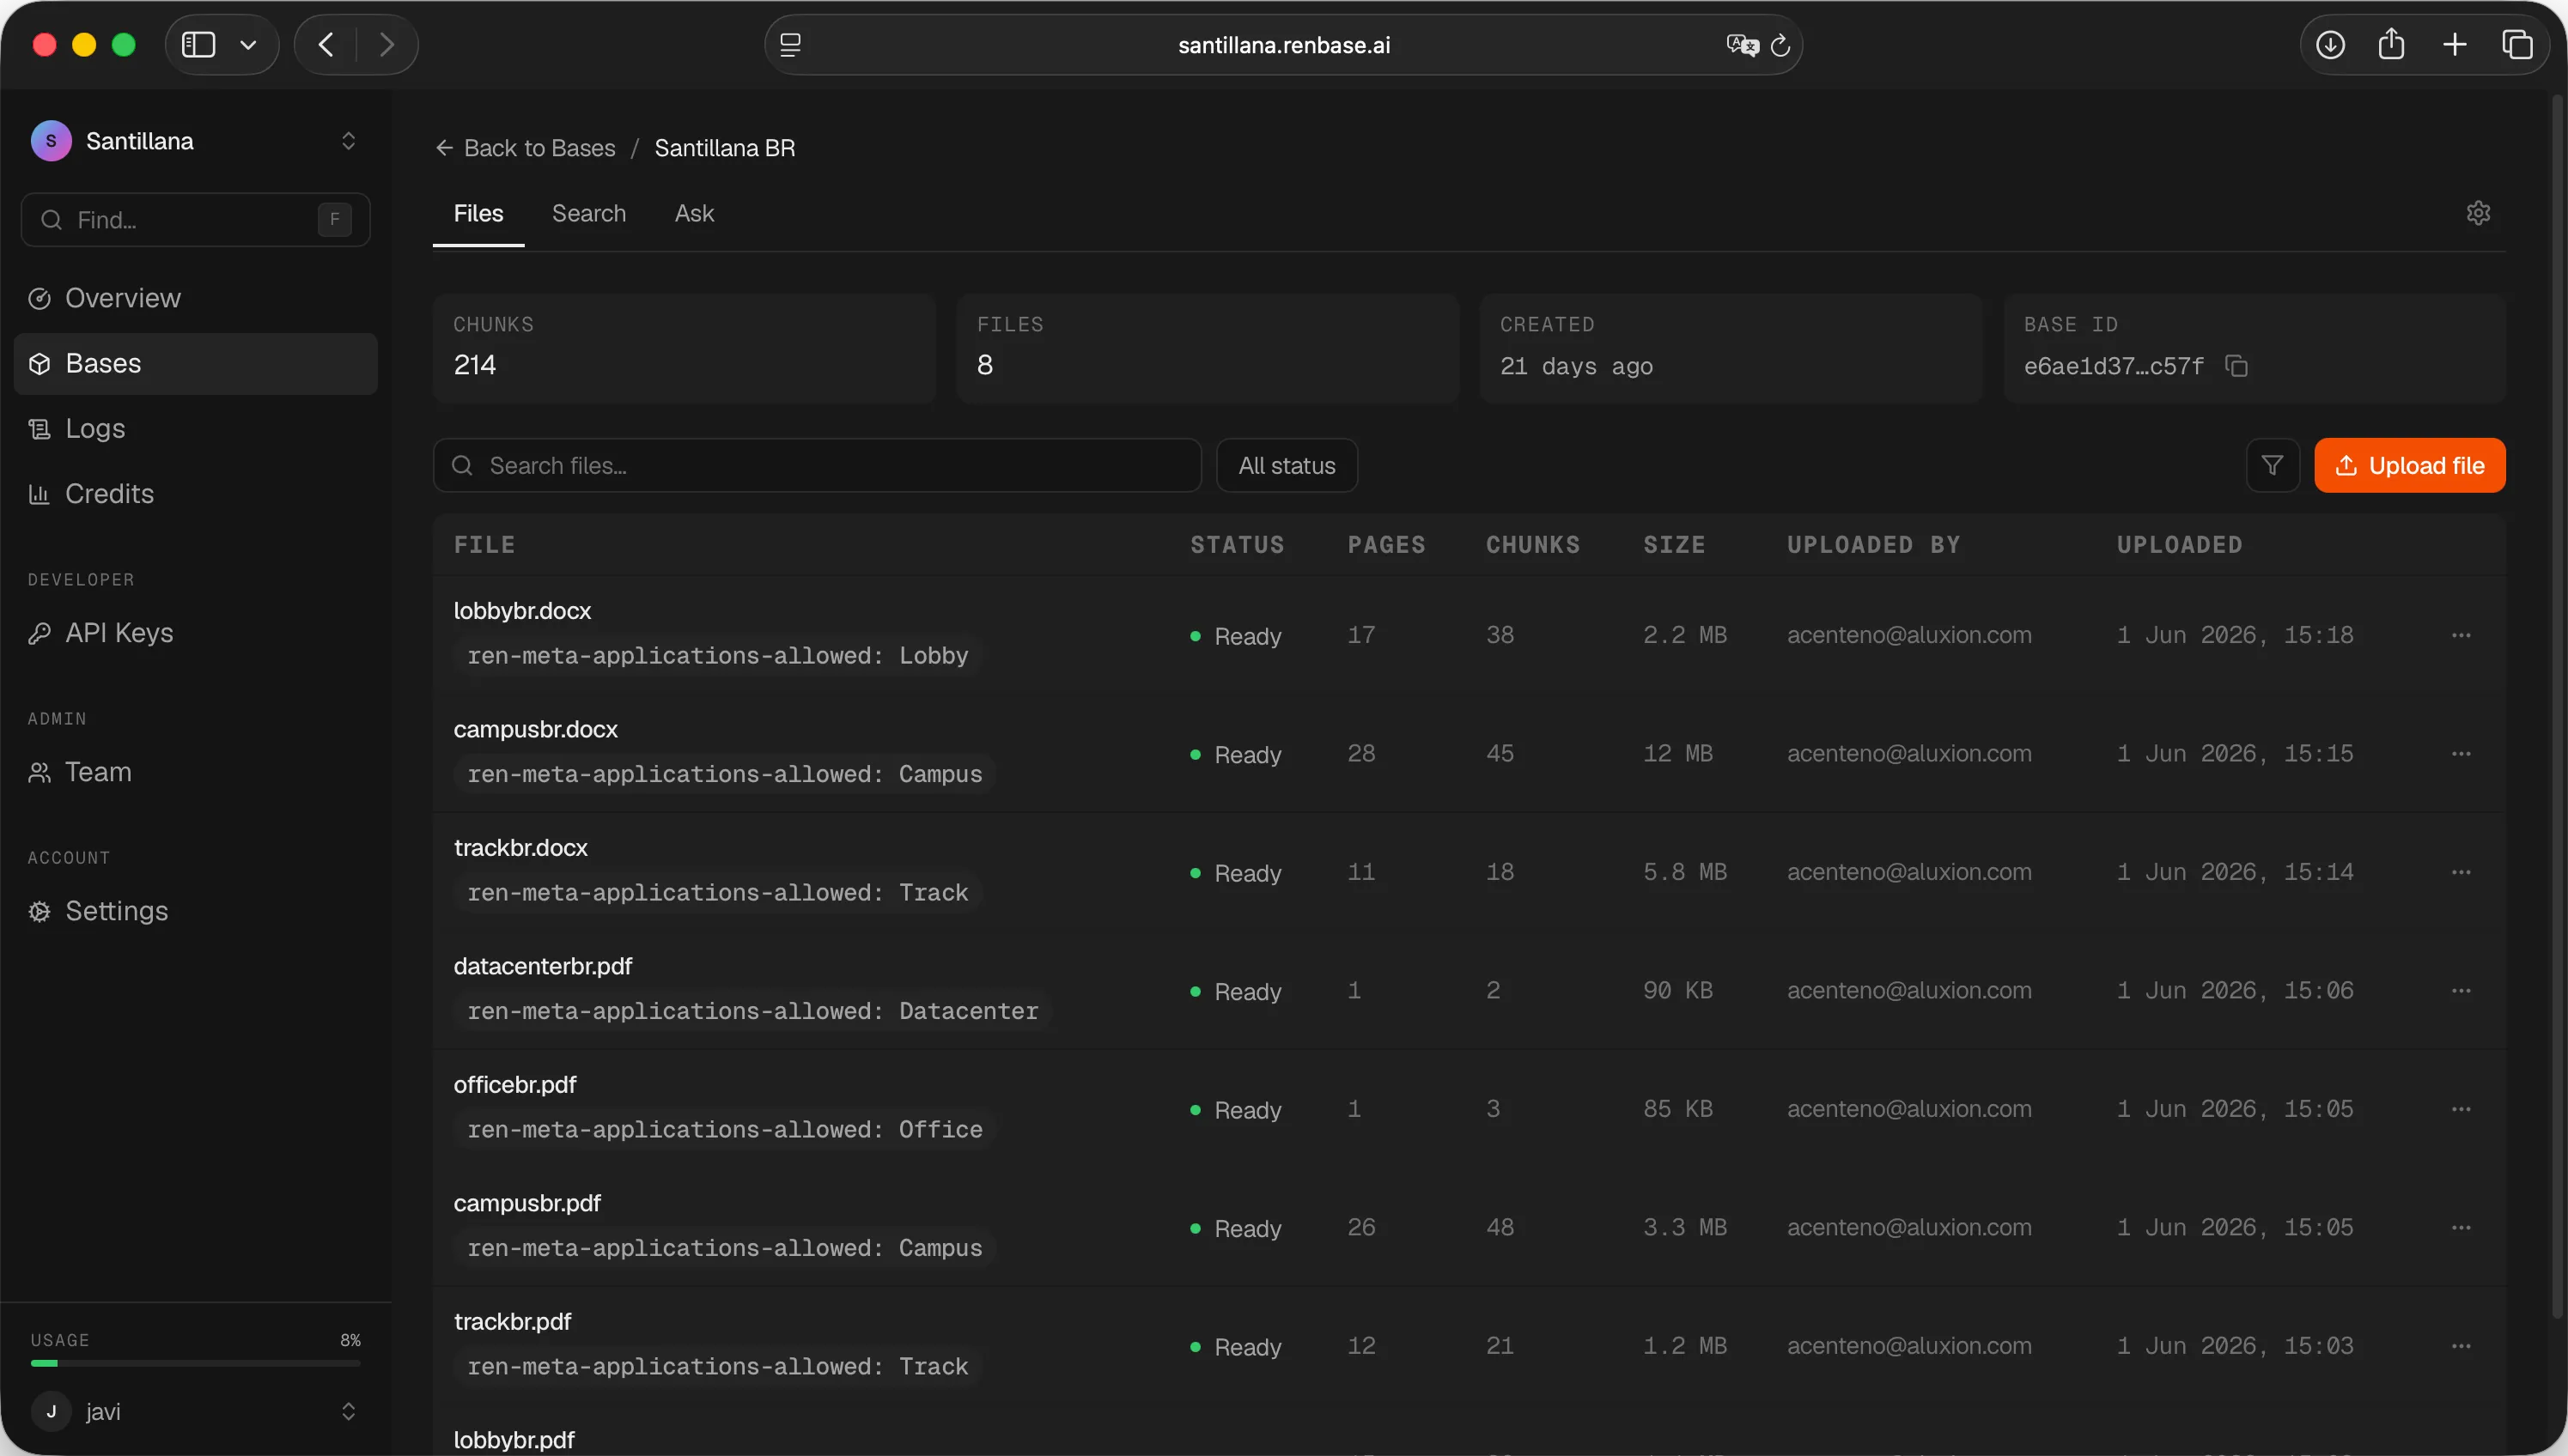Click the Upload file button
Viewport: 2568px width, 1456px height.
(x=2409, y=465)
